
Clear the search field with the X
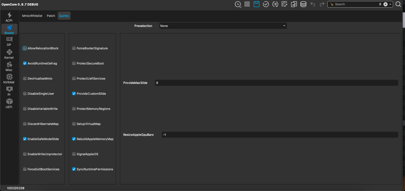386,4
